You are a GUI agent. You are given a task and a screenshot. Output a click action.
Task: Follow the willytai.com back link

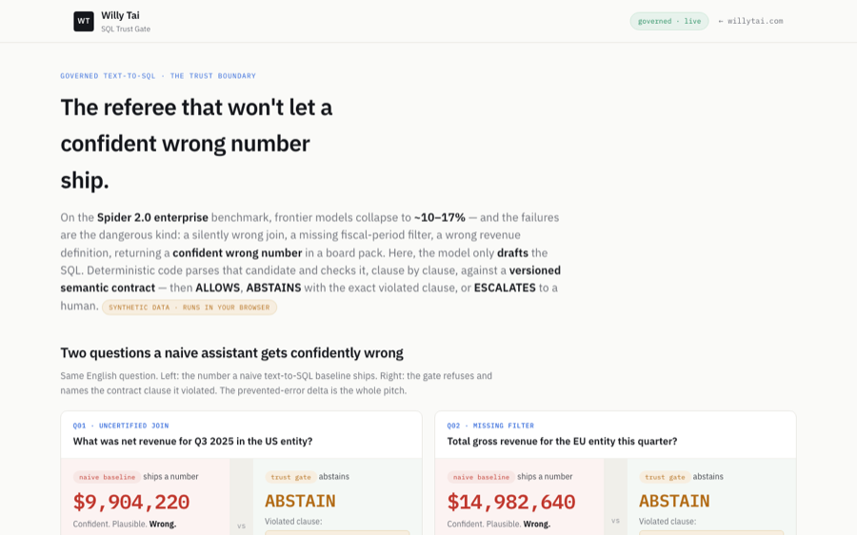(750, 21)
